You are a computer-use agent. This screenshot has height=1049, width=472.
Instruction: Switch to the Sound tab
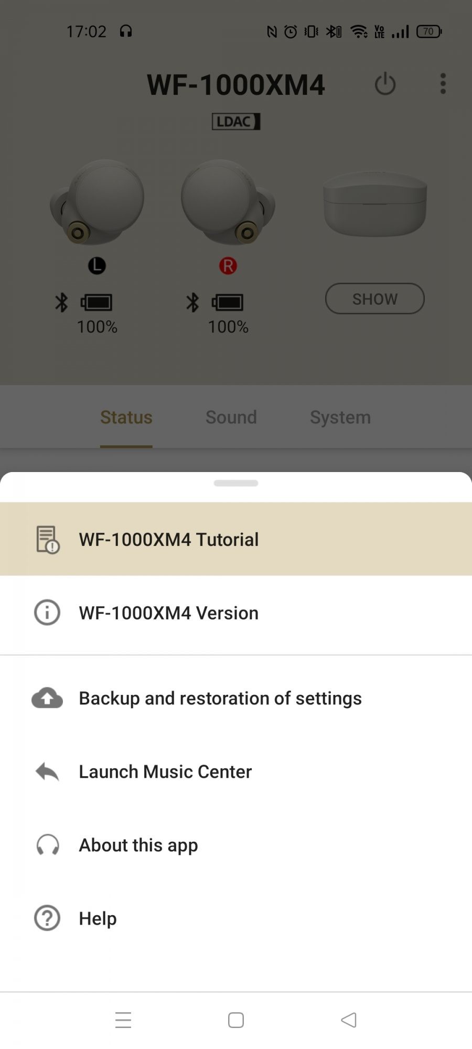[x=231, y=418]
